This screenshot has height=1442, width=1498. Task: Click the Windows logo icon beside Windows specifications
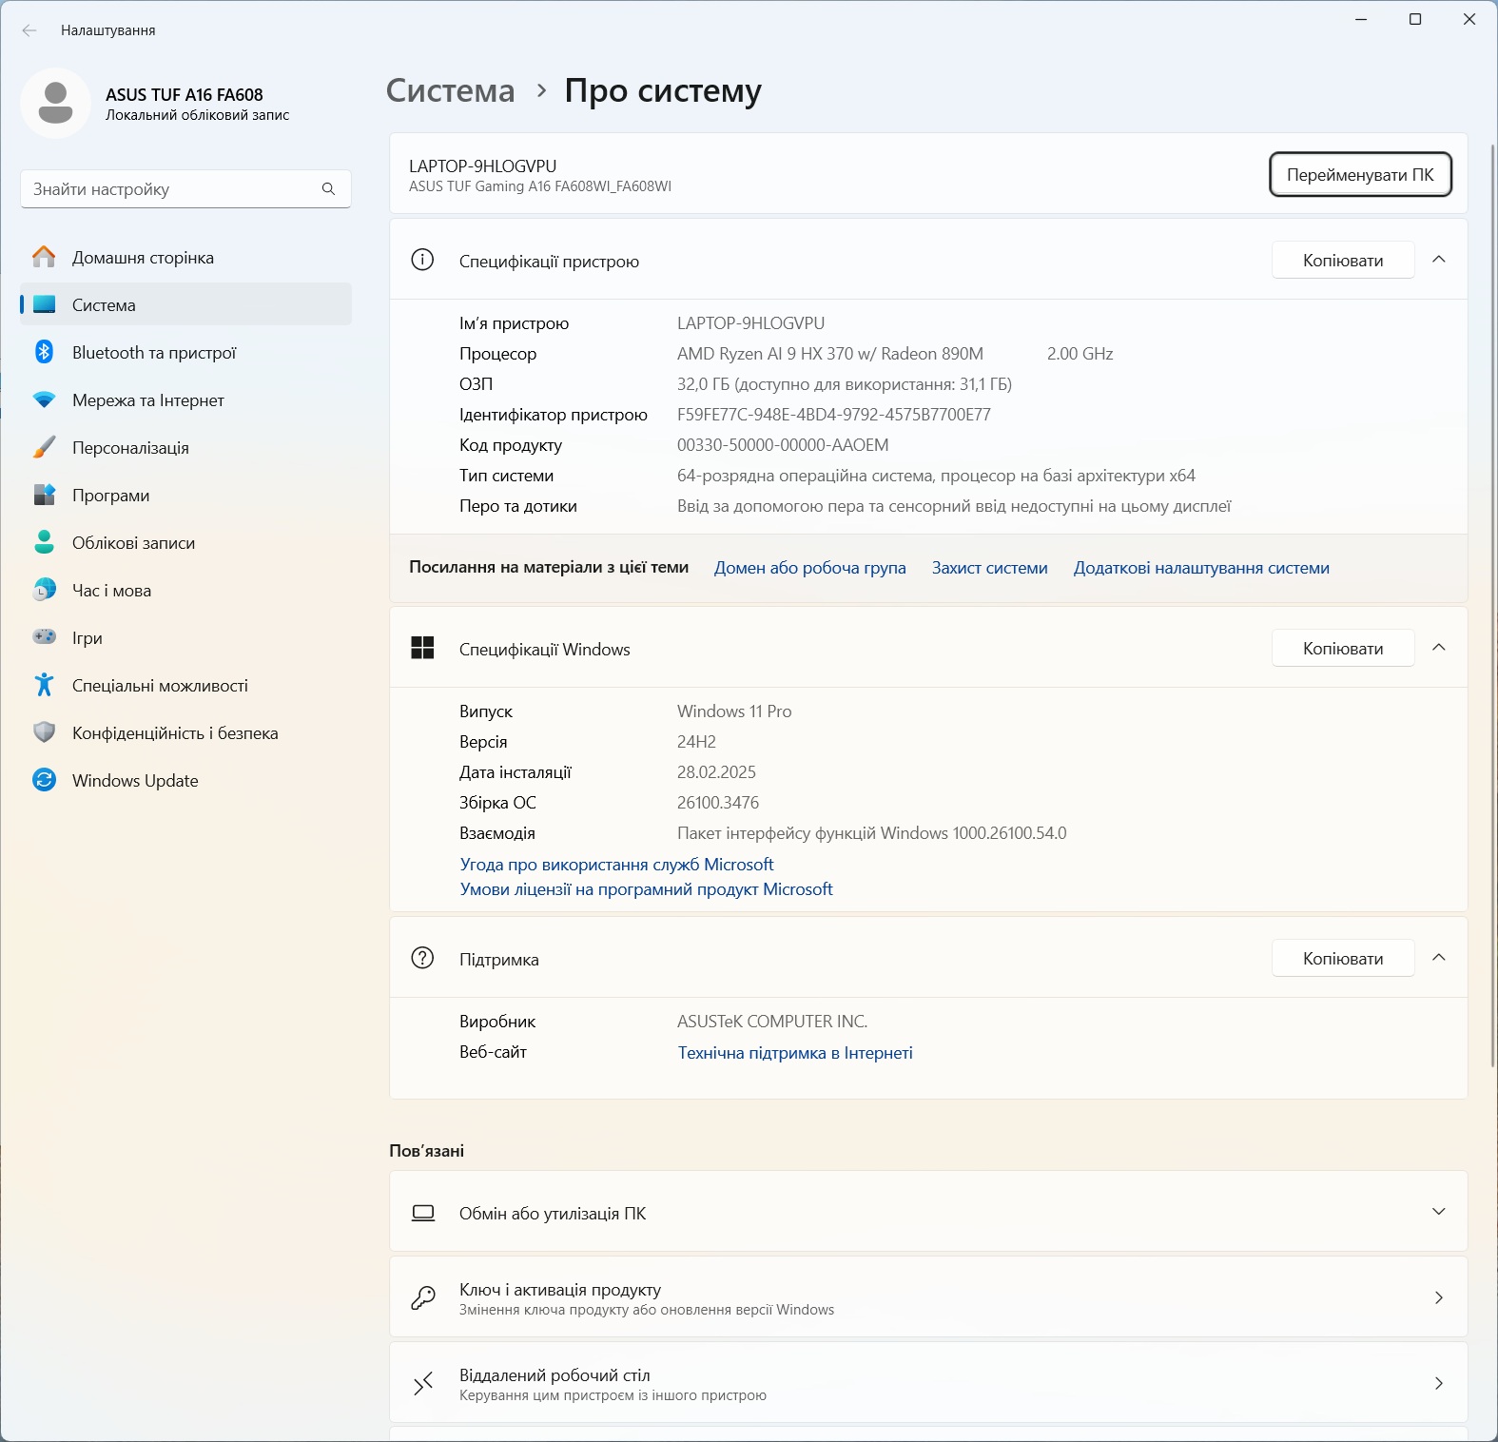coord(422,648)
